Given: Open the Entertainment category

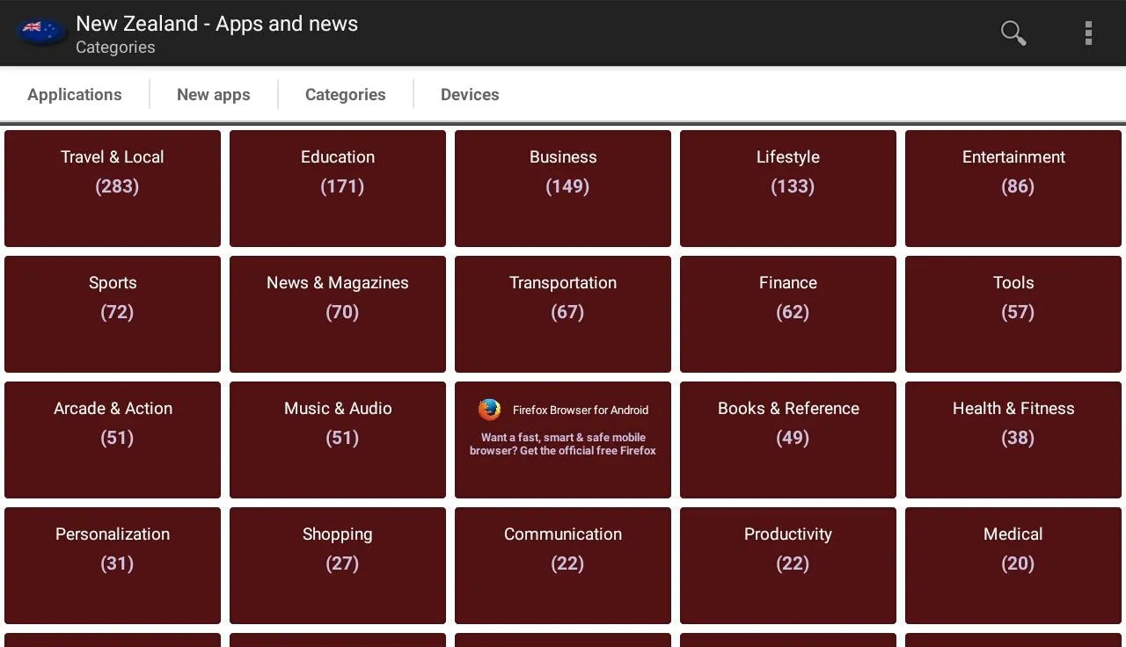Looking at the screenshot, I should coord(1013,188).
